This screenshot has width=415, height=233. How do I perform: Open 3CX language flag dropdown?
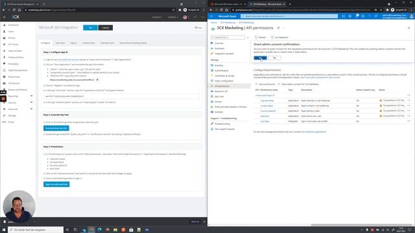(186, 17)
